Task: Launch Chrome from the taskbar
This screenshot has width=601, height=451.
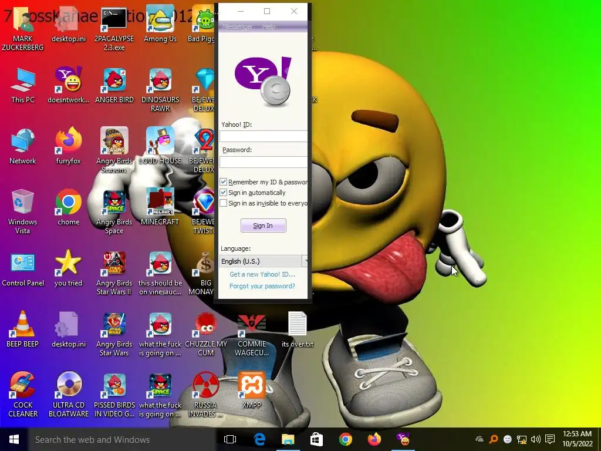Action: tap(345, 439)
